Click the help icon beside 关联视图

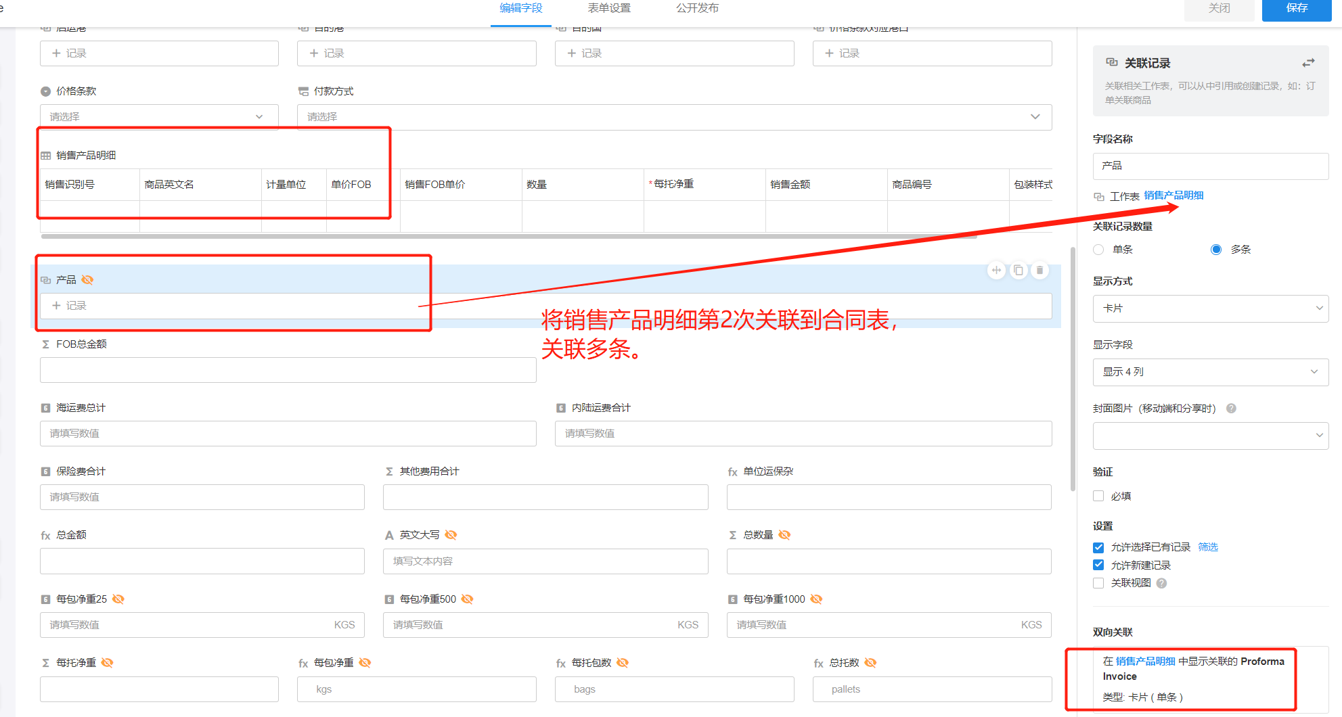pos(1161,583)
